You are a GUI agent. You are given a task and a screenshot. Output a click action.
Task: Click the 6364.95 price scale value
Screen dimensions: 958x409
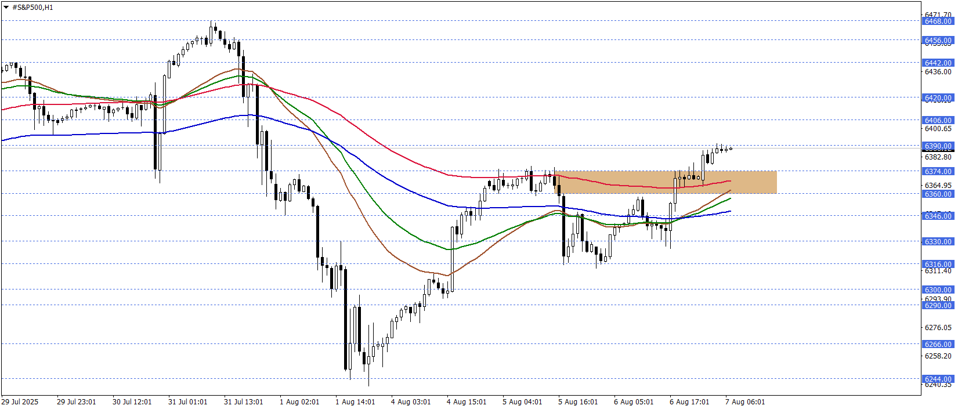coord(938,186)
